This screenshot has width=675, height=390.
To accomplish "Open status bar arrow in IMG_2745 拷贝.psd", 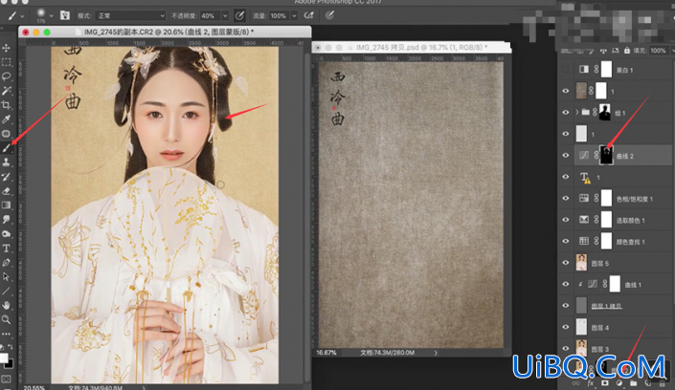I will (x=436, y=353).
